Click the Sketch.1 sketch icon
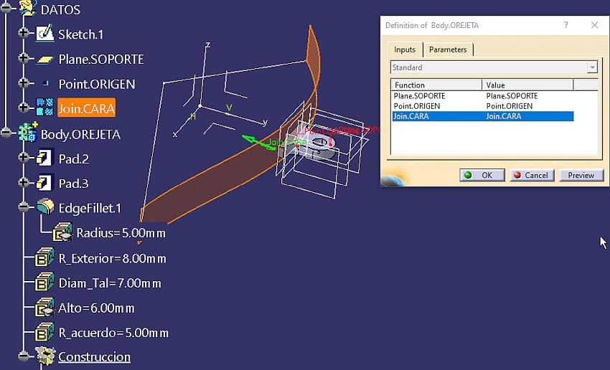The height and width of the screenshot is (370, 610). [44, 34]
